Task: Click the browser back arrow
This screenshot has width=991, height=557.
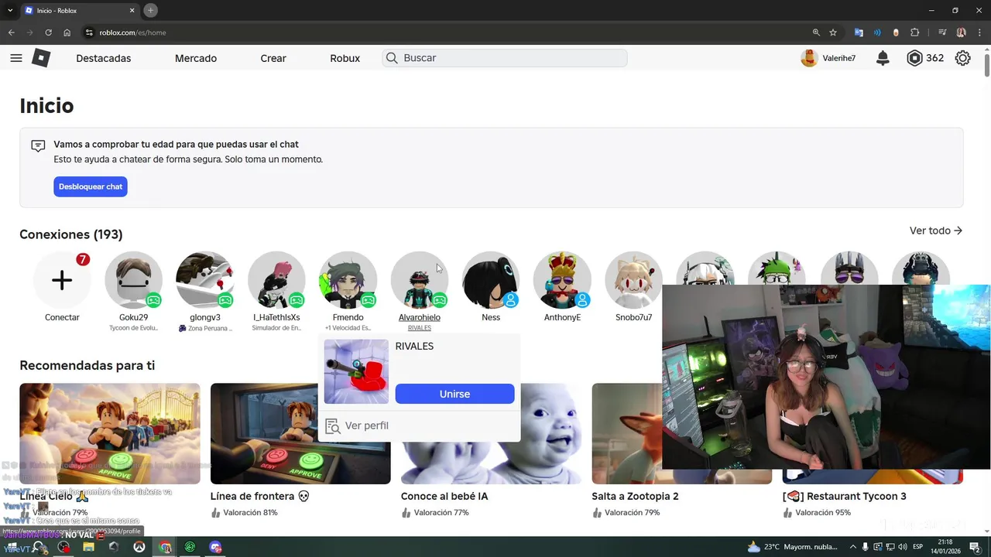Action: click(x=11, y=32)
